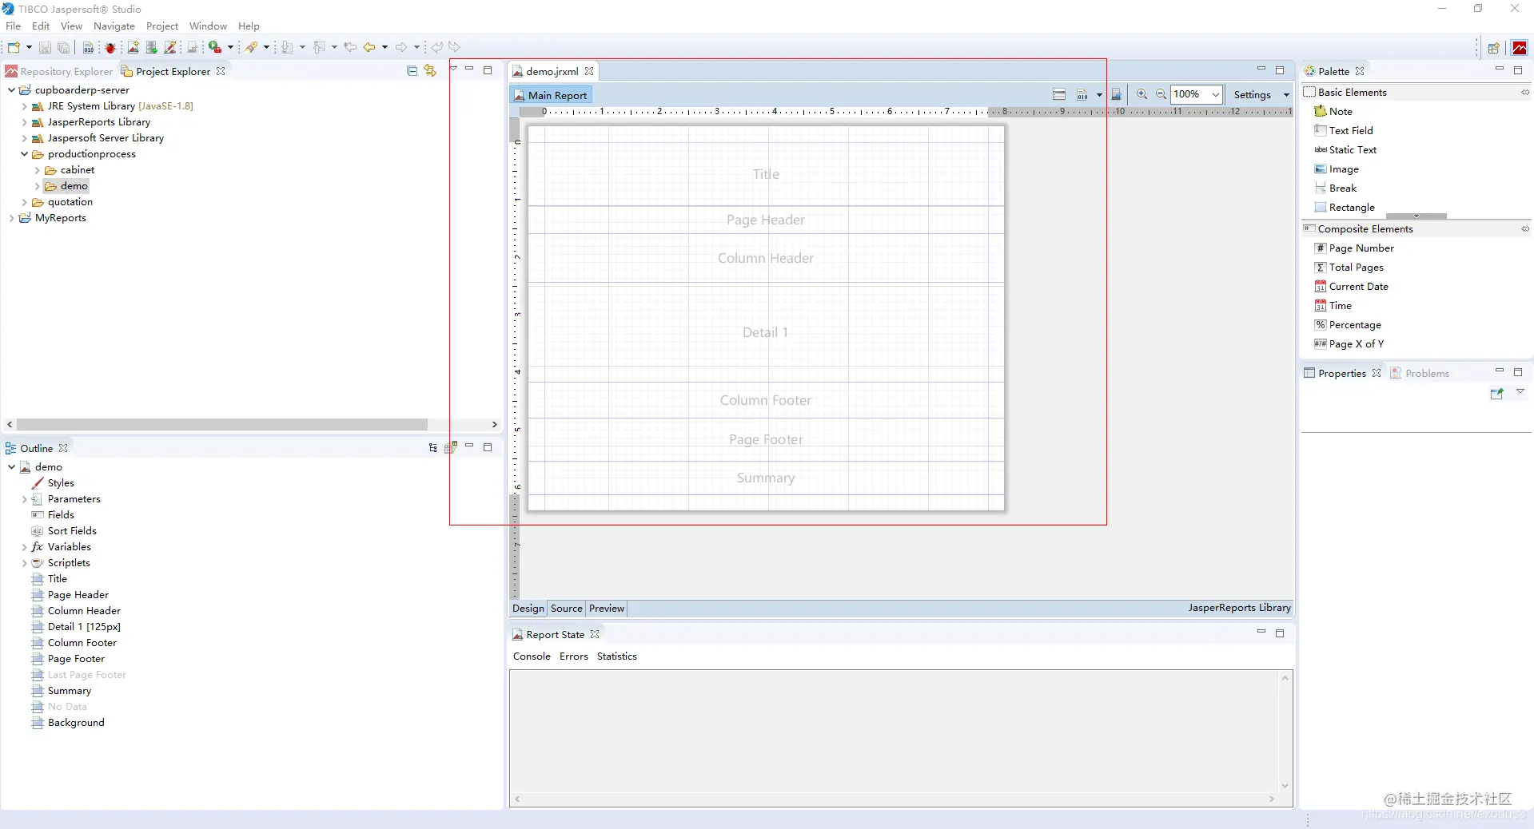
Task: Click the Forward arrow icon
Action: coord(401,47)
